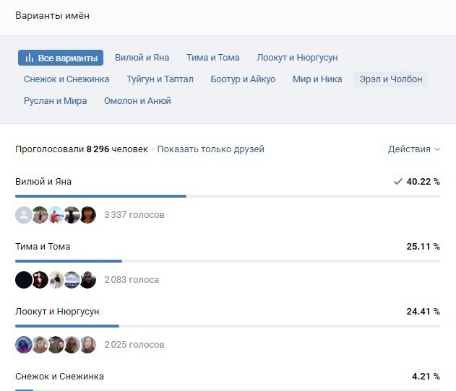Switch to the Тима и Тома tab
The width and height of the screenshot is (456, 391).
[x=213, y=58]
